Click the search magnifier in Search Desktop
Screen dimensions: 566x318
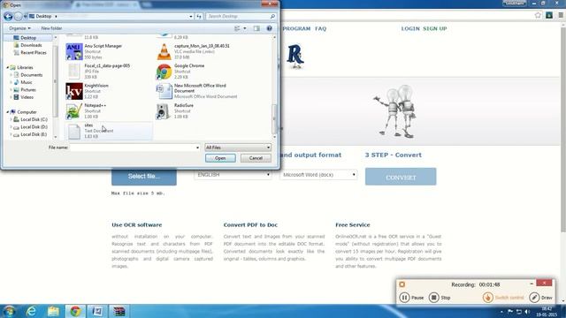coord(272,16)
